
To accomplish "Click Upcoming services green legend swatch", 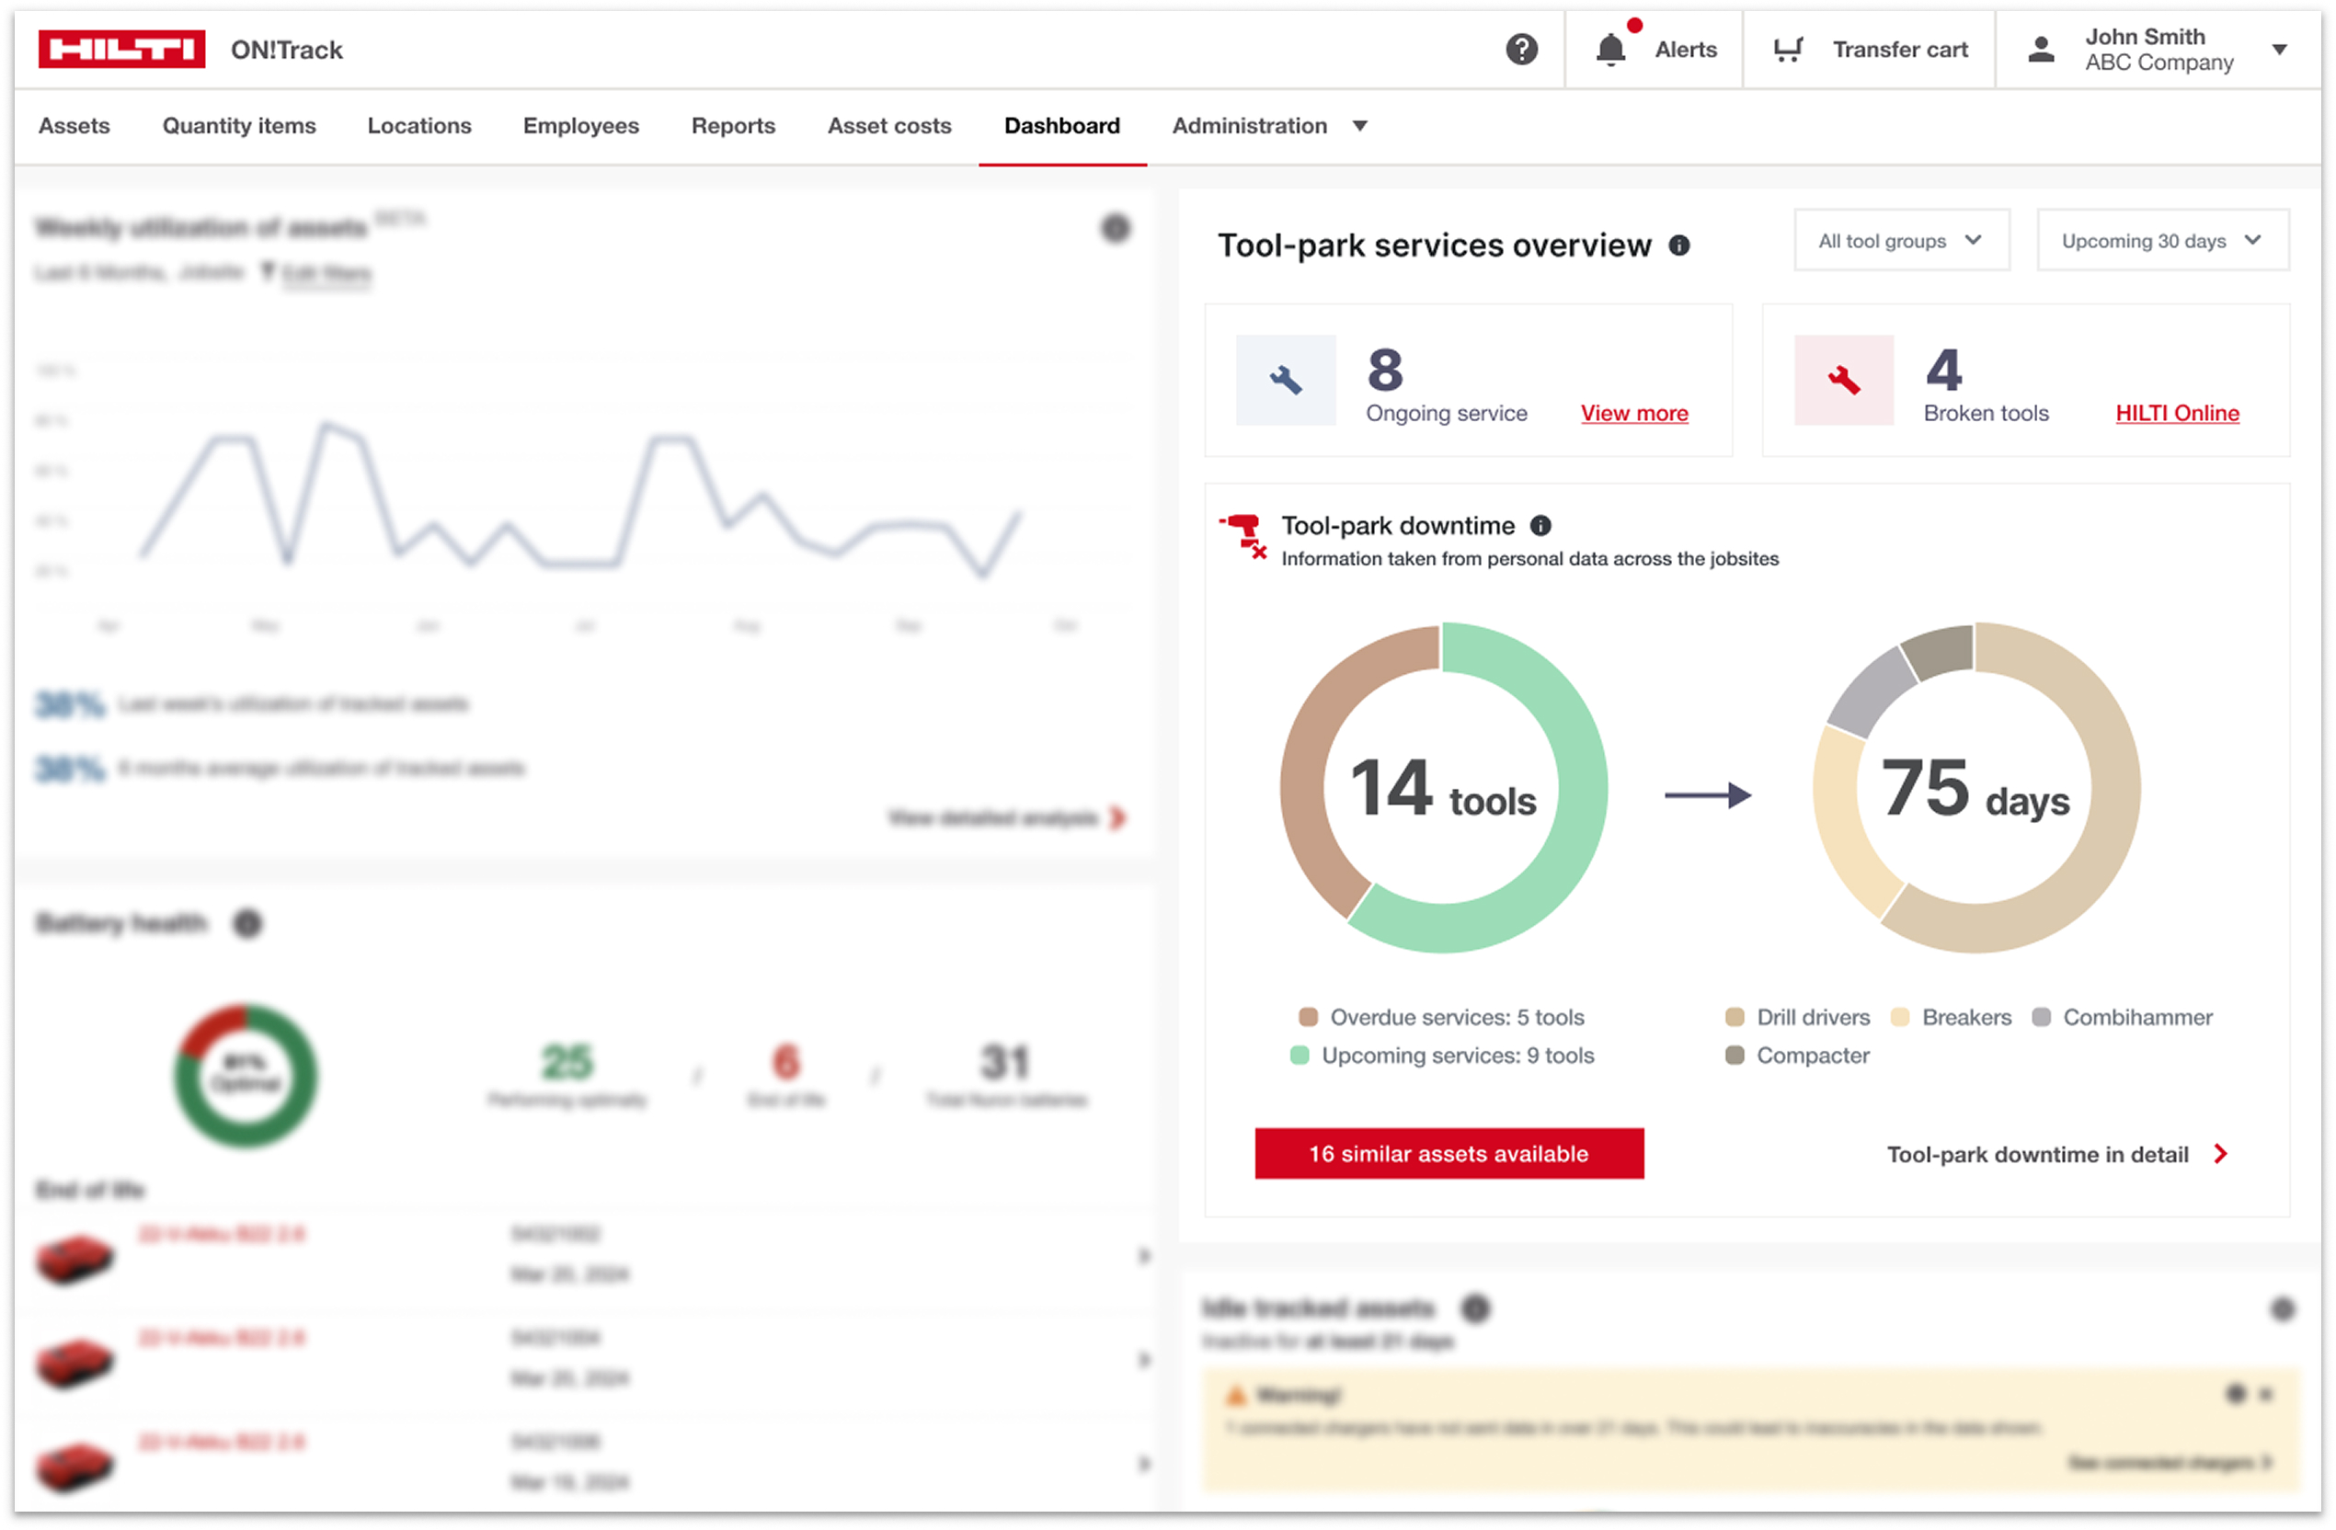I will coord(1300,1056).
